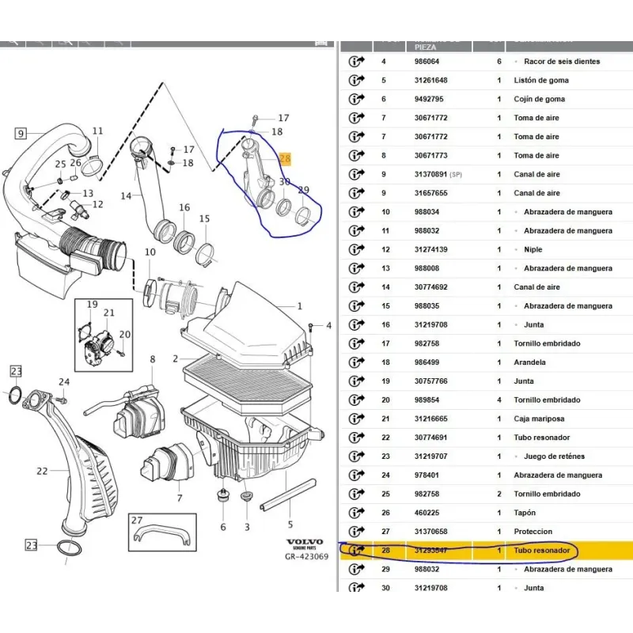Click callout 28 highlighted in the diagram
Image resolution: width=633 pixels, height=633 pixels.
click(x=285, y=159)
